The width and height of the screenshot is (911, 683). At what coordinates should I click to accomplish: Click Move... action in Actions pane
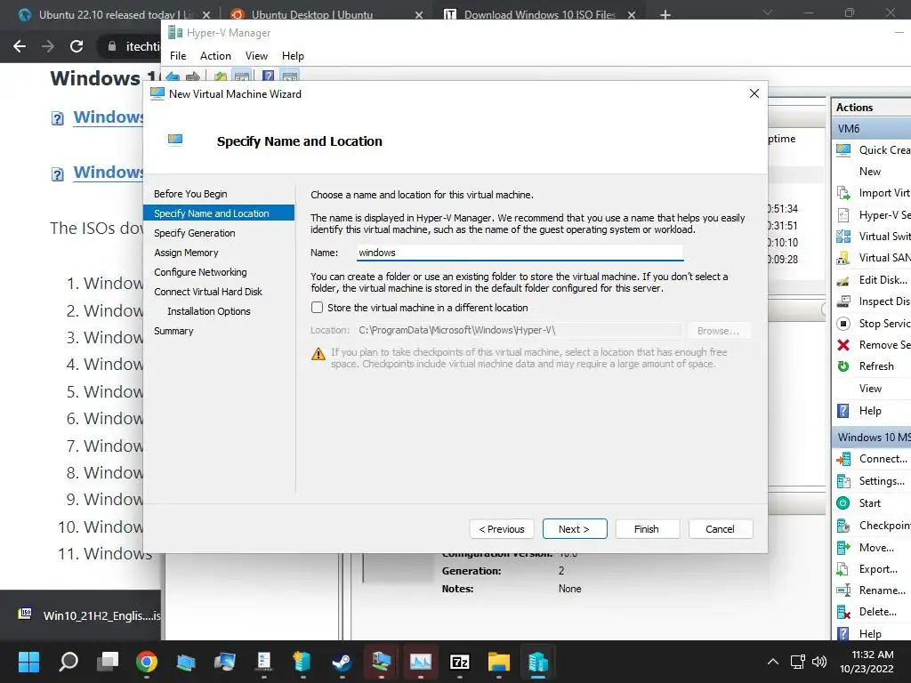click(866, 548)
